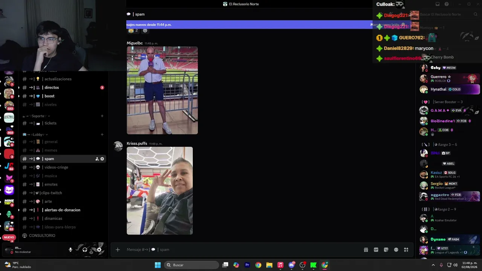The image size is (482, 271).
Task: Open member Hynathal in the member list
Action: (x=450, y=89)
